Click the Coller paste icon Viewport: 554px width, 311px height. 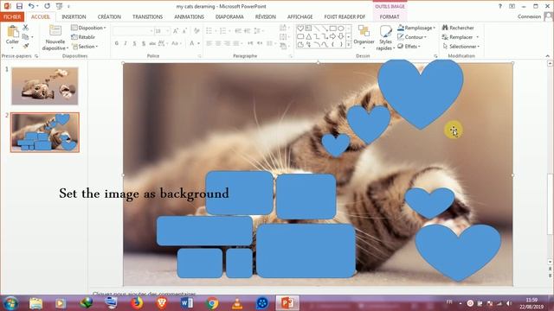click(x=12, y=32)
